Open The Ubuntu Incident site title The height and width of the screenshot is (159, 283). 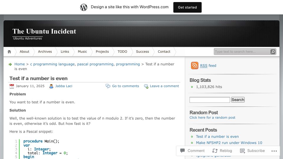tap(44, 32)
